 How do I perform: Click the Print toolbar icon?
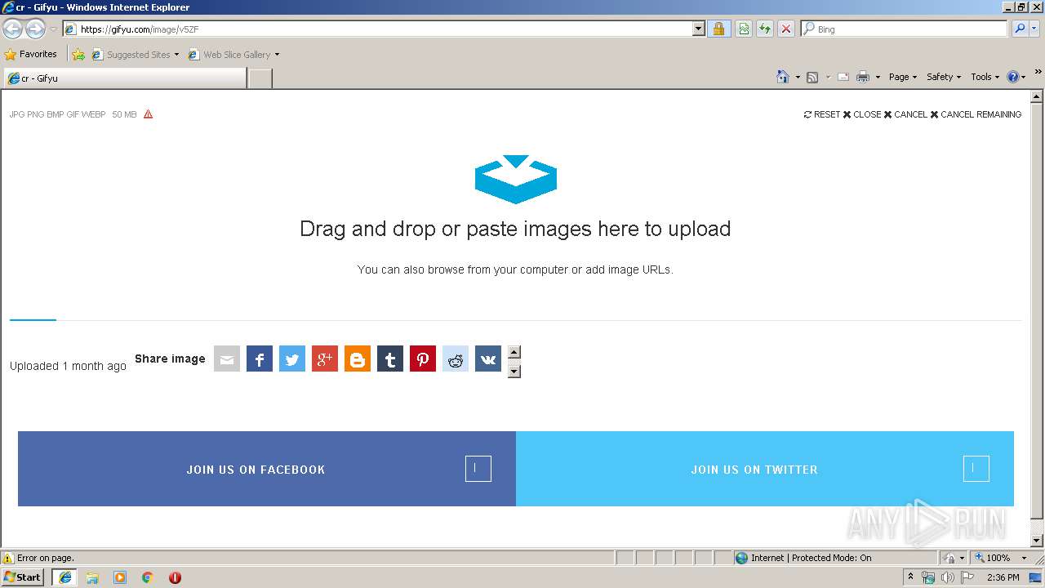coord(863,77)
